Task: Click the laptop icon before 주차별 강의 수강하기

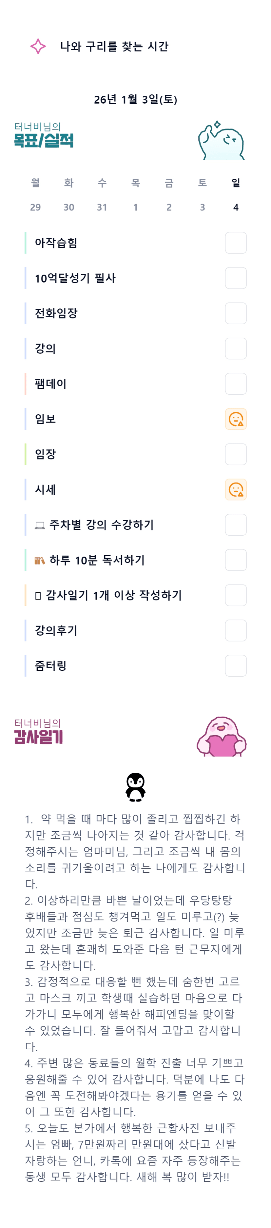Action: click(40, 525)
